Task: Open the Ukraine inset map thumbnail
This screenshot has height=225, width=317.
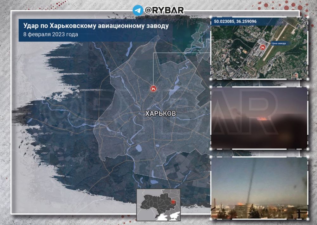Action: [x=158, y=205]
